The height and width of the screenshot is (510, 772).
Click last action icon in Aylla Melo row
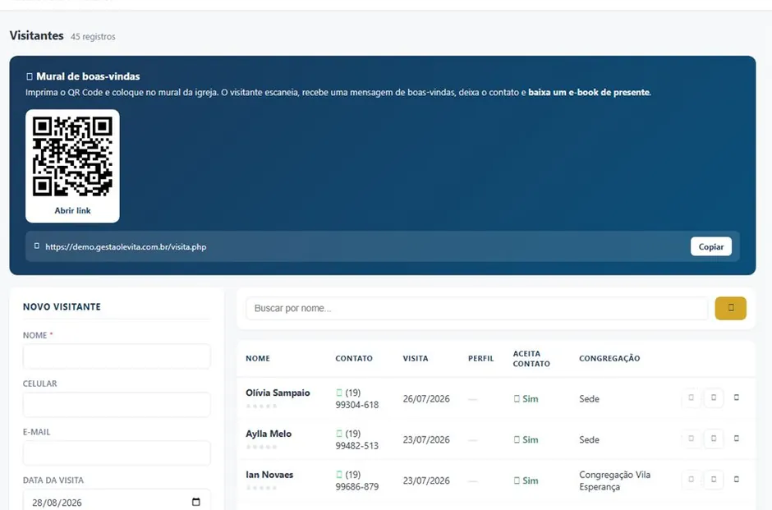(x=737, y=439)
